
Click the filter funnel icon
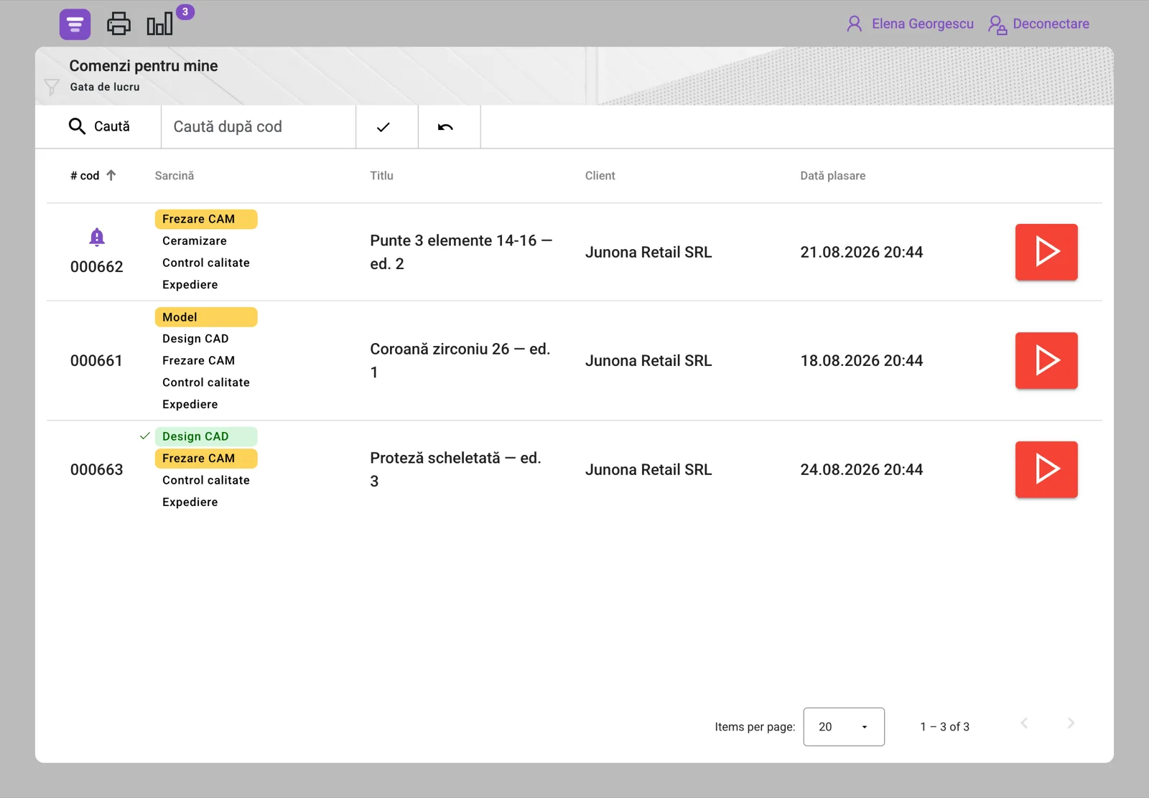(x=52, y=87)
